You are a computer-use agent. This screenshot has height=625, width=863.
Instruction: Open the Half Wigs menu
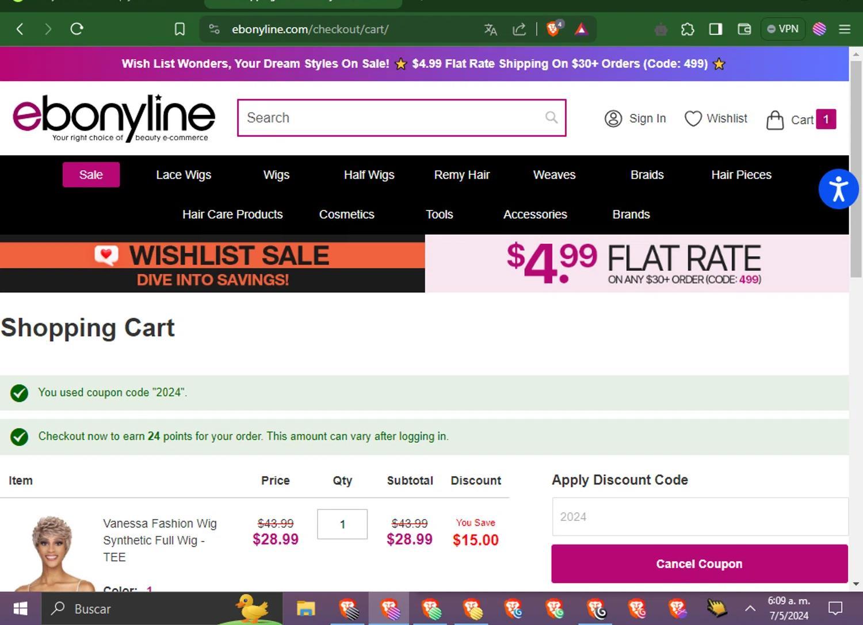[369, 175]
